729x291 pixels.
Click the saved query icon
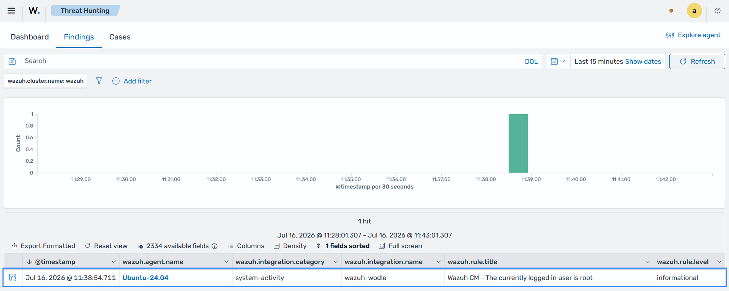[x=12, y=61]
